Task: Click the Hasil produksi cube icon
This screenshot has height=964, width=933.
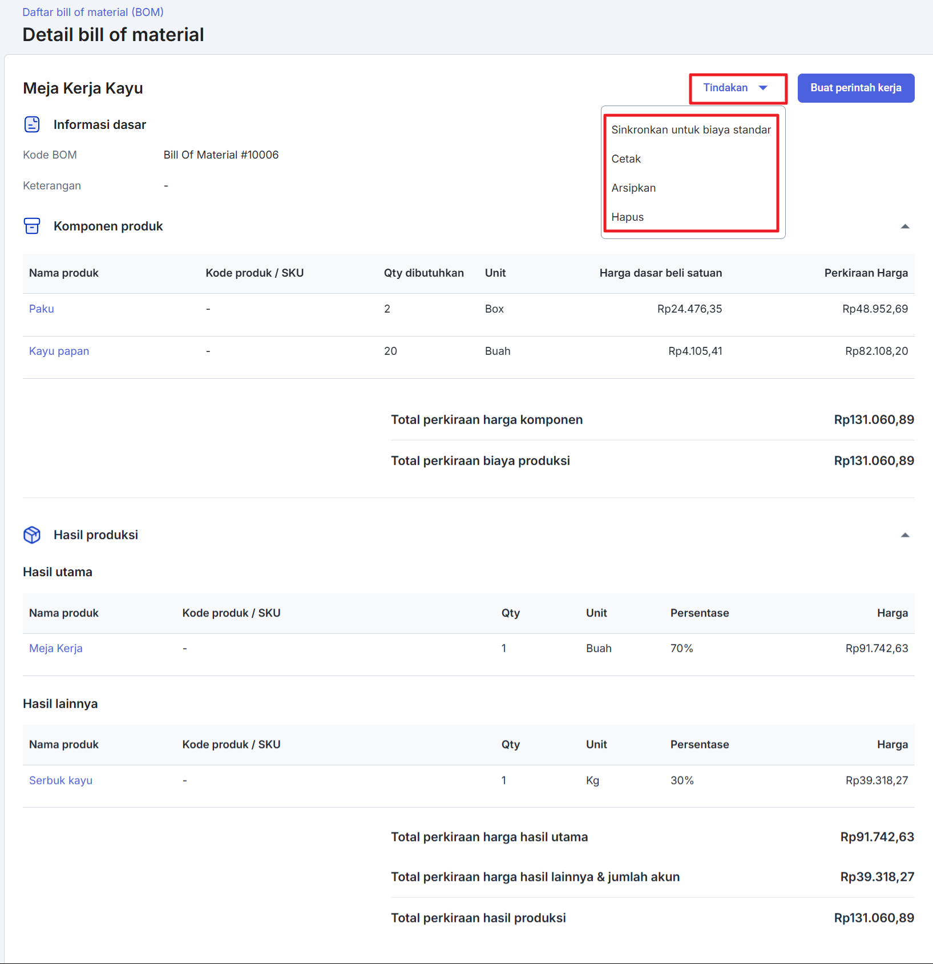Action: [32, 535]
